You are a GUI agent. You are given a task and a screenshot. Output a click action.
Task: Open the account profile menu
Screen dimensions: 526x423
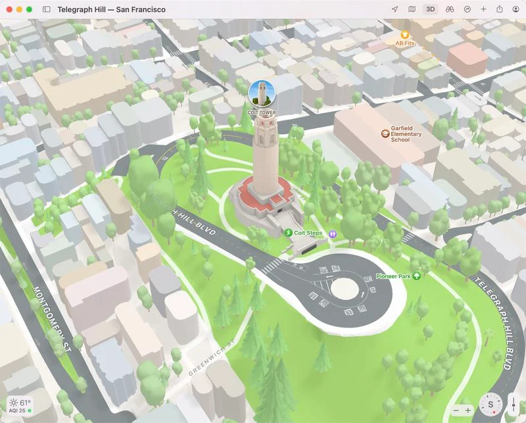pos(516,10)
